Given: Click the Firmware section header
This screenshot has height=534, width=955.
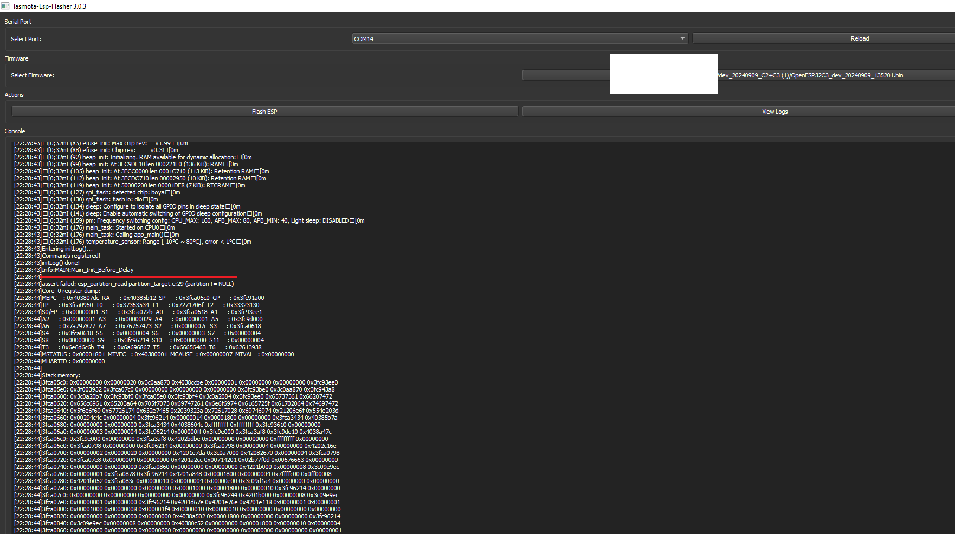Looking at the screenshot, I should 16,58.
